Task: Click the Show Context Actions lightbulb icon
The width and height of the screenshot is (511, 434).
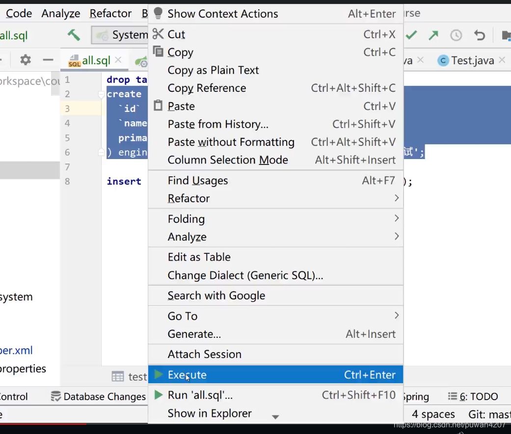Action: tap(158, 13)
